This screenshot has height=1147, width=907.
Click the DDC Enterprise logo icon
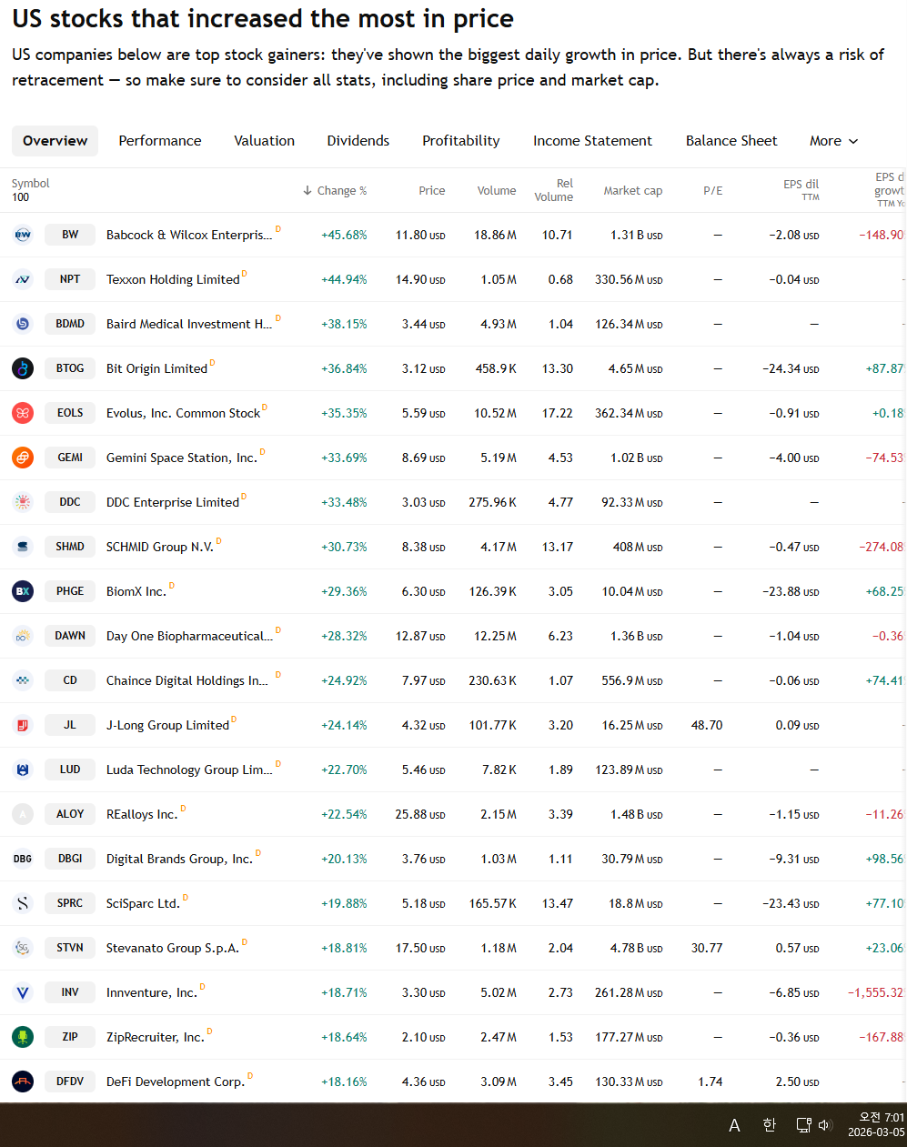click(23, 502)
